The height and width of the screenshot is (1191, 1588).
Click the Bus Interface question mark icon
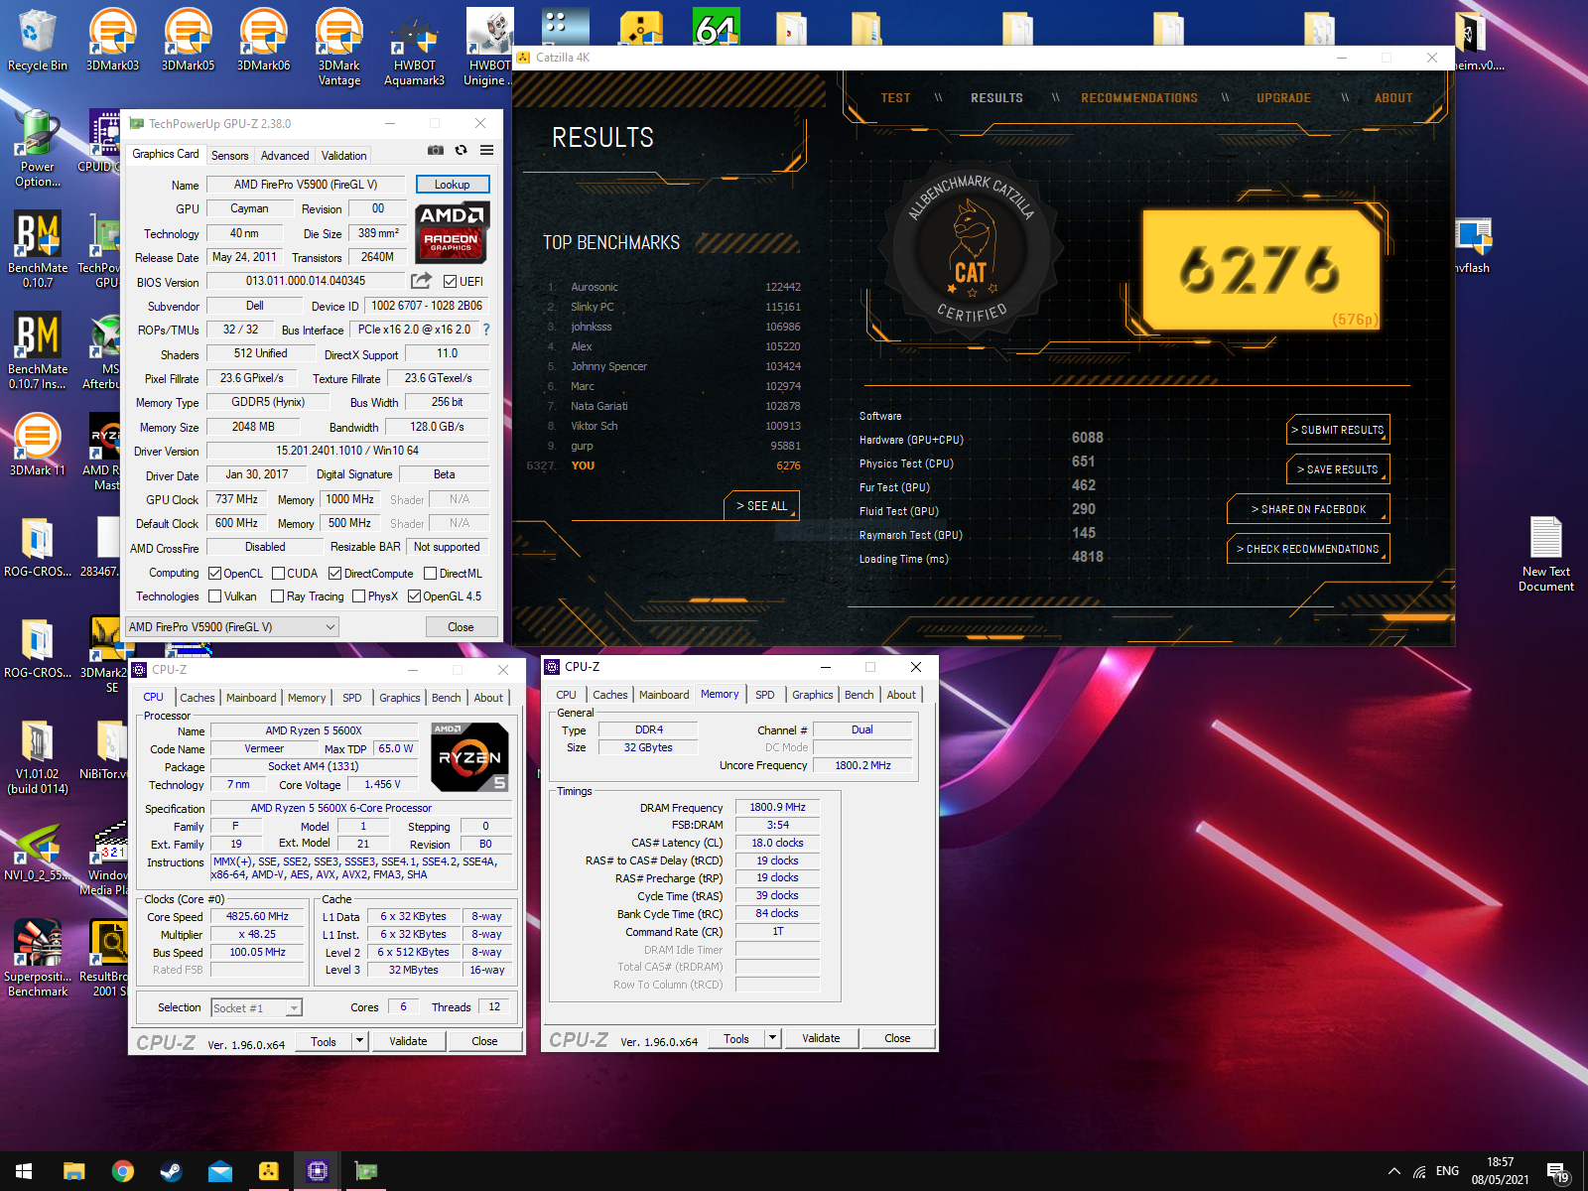coord(486,330)
